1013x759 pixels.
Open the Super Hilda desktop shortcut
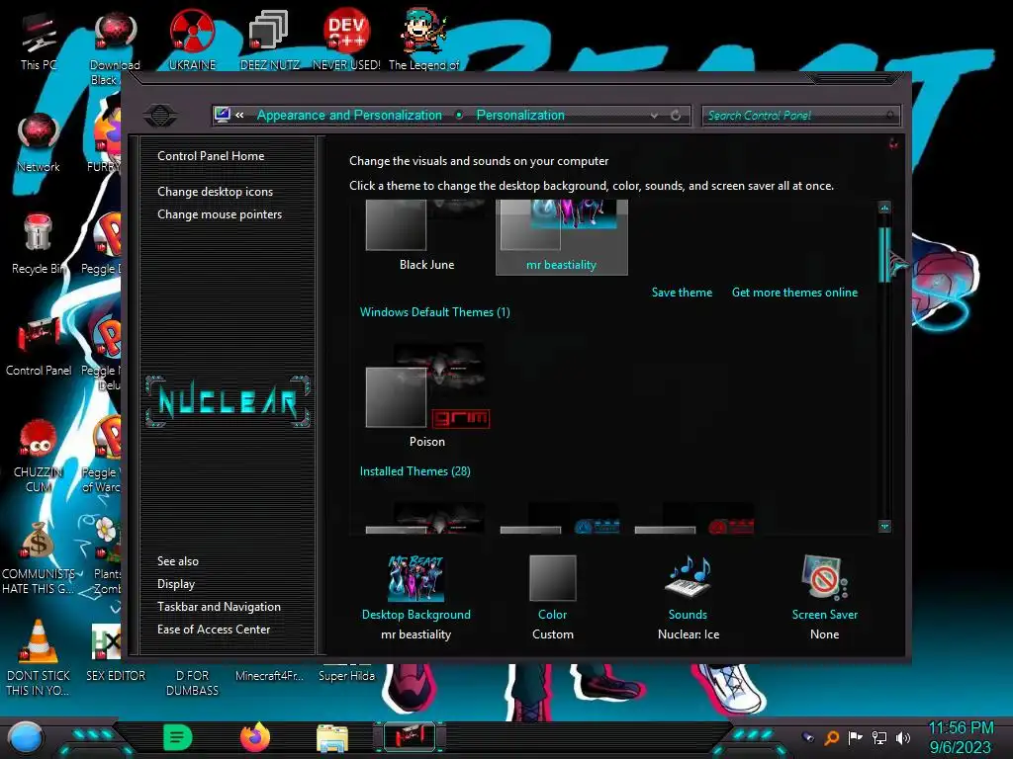coord(346,676)
